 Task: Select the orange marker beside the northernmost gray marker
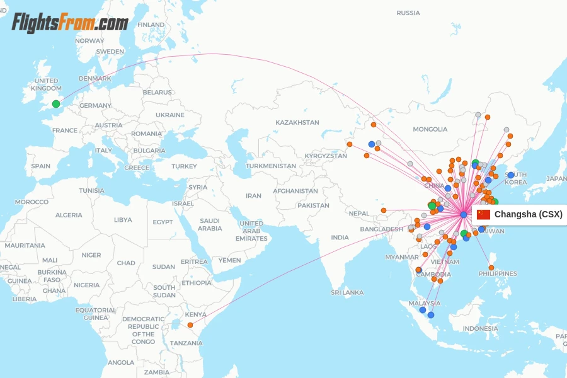point(488,117)
